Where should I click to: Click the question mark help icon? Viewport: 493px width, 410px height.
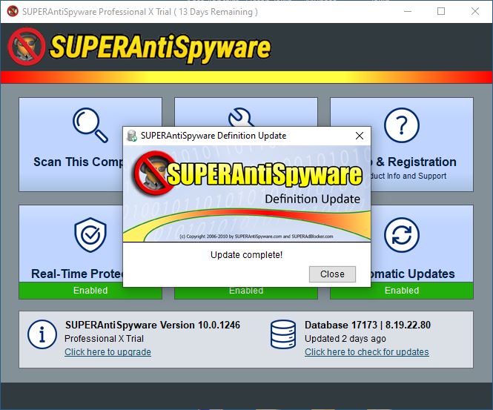pos(402,125)
